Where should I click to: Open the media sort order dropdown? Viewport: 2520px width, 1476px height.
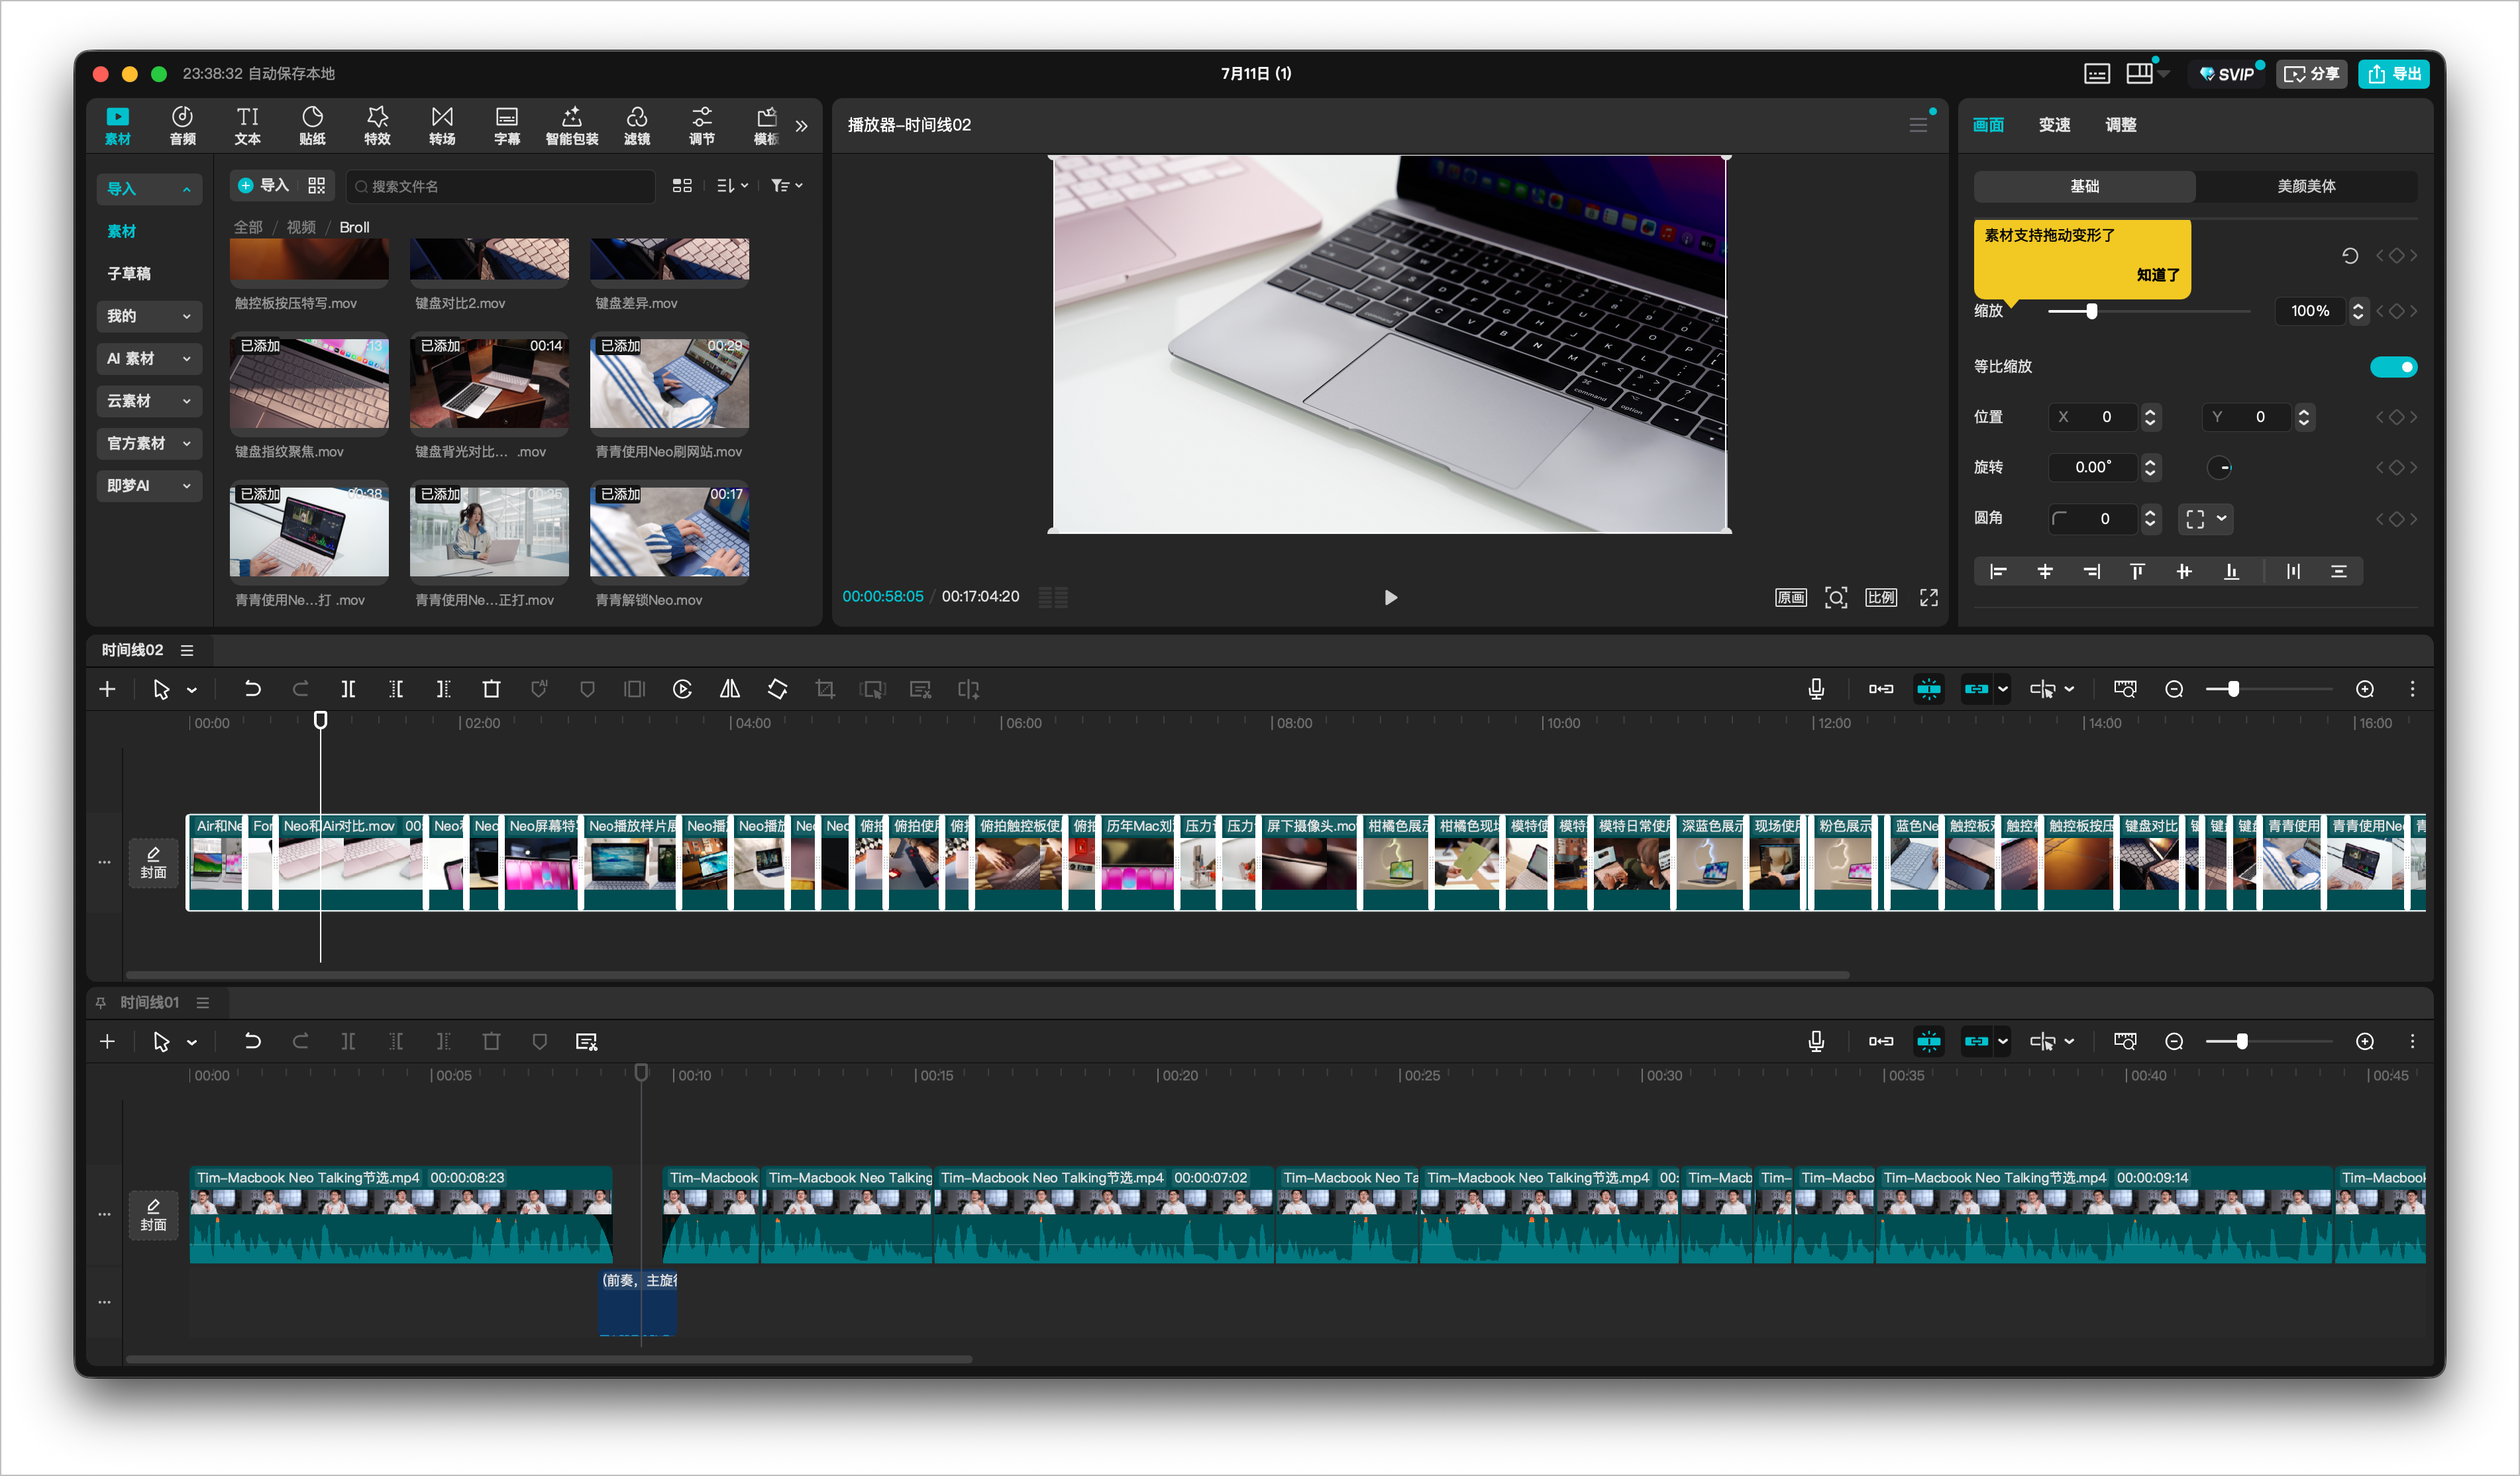(732, 186)
